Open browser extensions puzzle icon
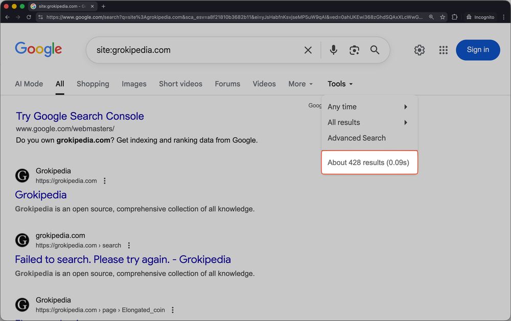This screenshot has height=321, width=511. pyautogui.click(x=454, y=17)
